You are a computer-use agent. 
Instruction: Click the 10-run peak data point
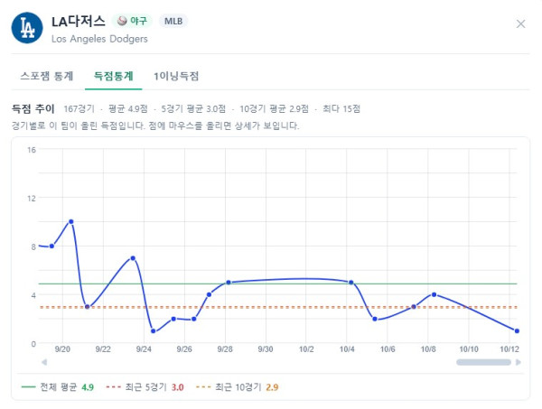pos(70,221)
